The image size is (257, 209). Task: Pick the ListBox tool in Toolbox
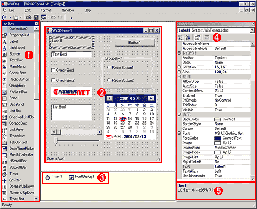click(x=16, y=111)
